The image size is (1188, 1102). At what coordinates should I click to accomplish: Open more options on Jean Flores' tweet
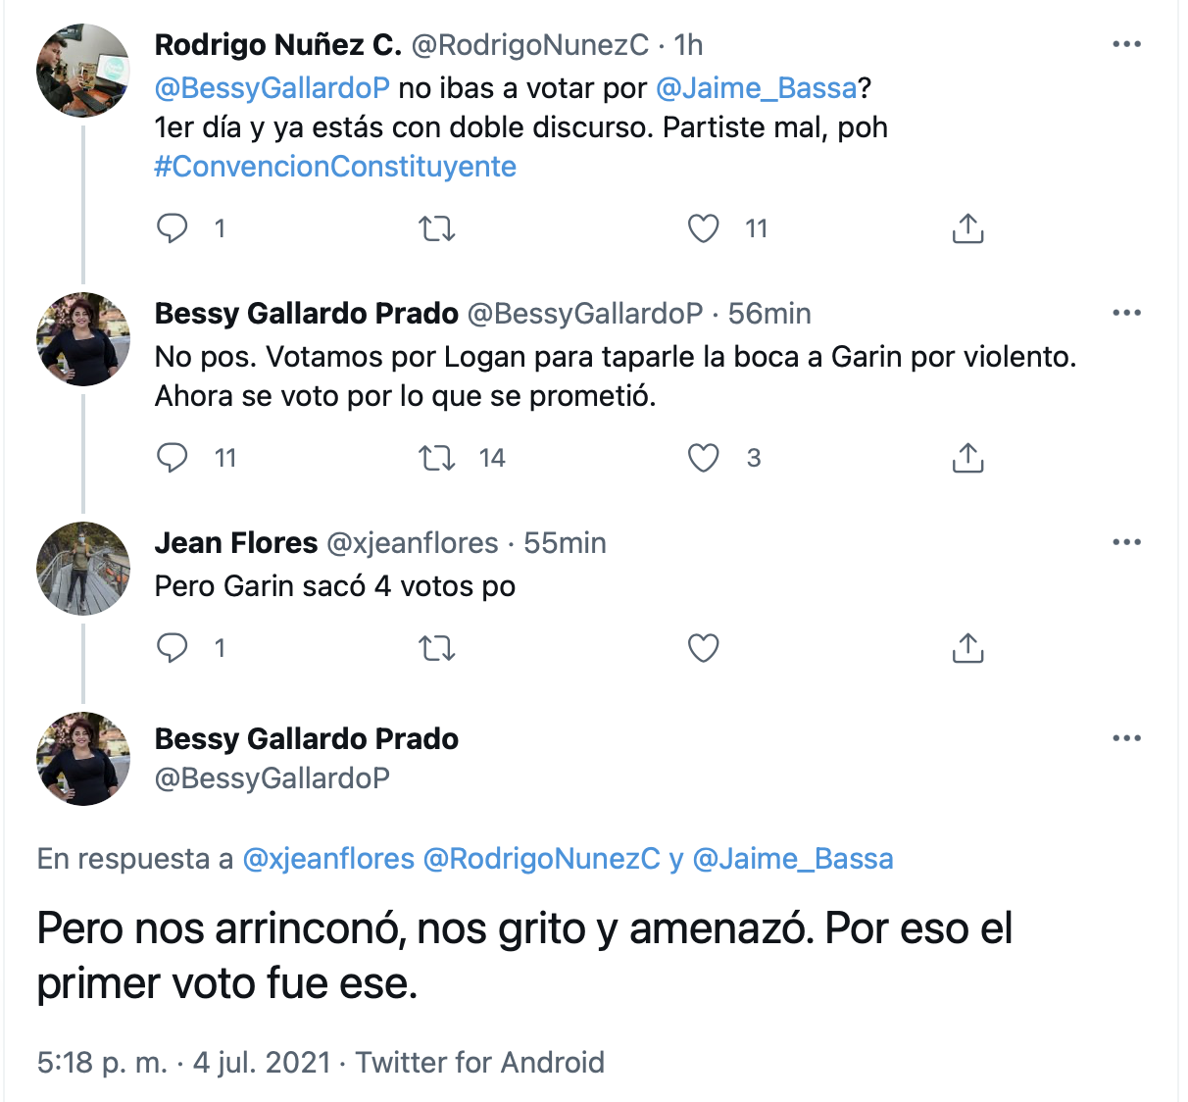(1126, 542)
